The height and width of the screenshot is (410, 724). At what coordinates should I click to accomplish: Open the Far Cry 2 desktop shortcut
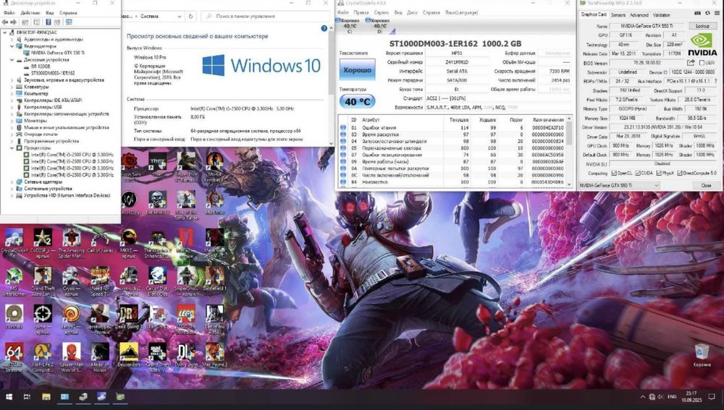click(x=71, y=319)
